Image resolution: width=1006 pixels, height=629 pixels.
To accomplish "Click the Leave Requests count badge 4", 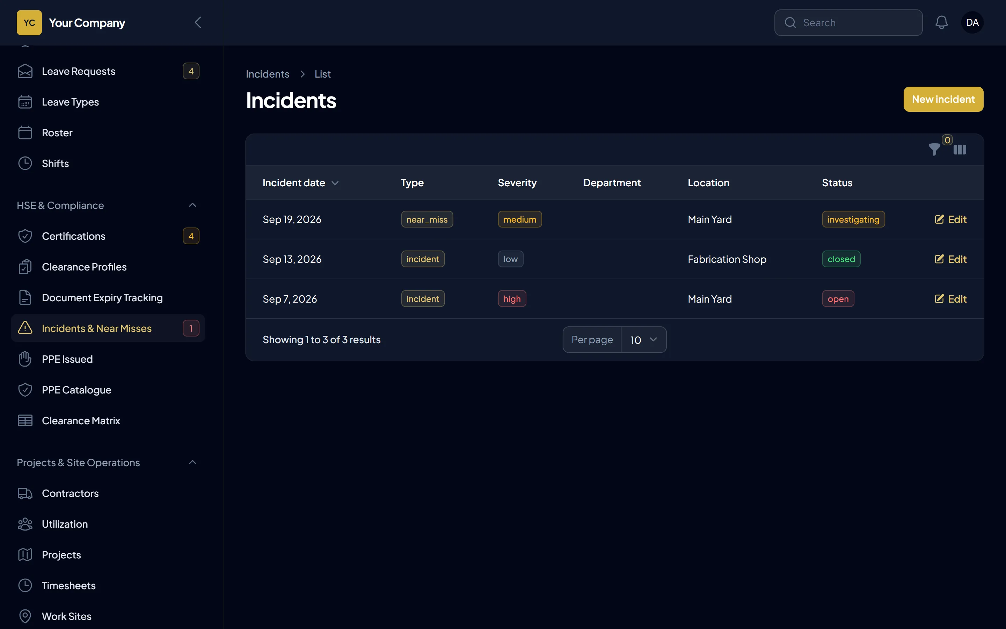I will (x=191, y=71).
